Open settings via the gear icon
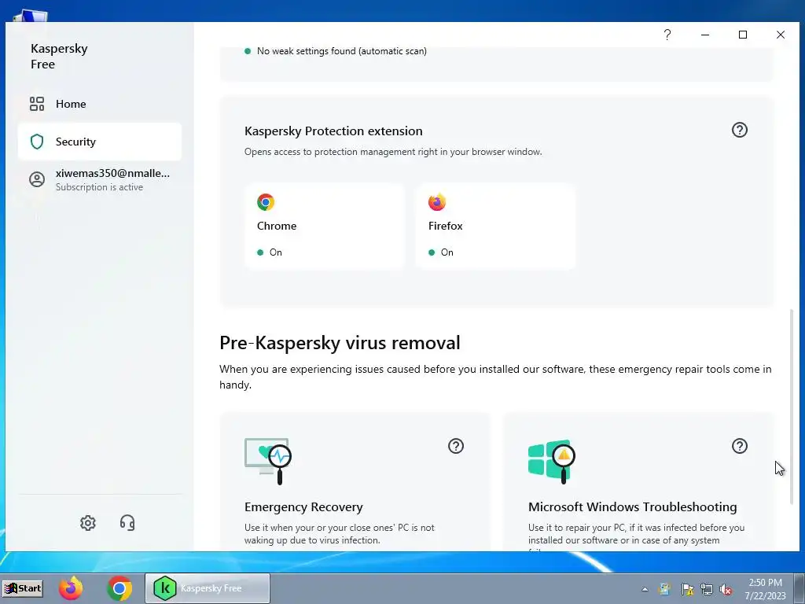Image resolution: width=805 pixels, height=604 pixels. 88,523
